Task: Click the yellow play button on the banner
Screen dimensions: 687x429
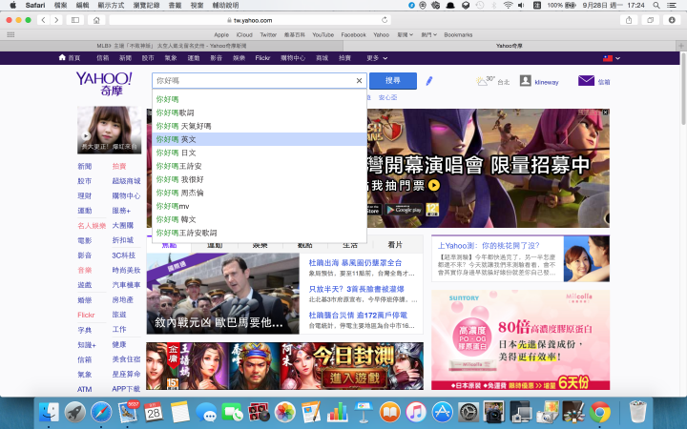Action: 434,186
